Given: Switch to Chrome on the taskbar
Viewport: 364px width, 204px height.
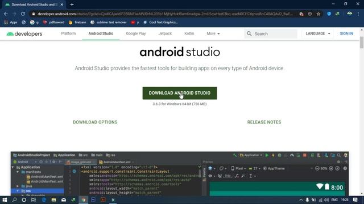Looking at the screenshot, I should point(84,200).
